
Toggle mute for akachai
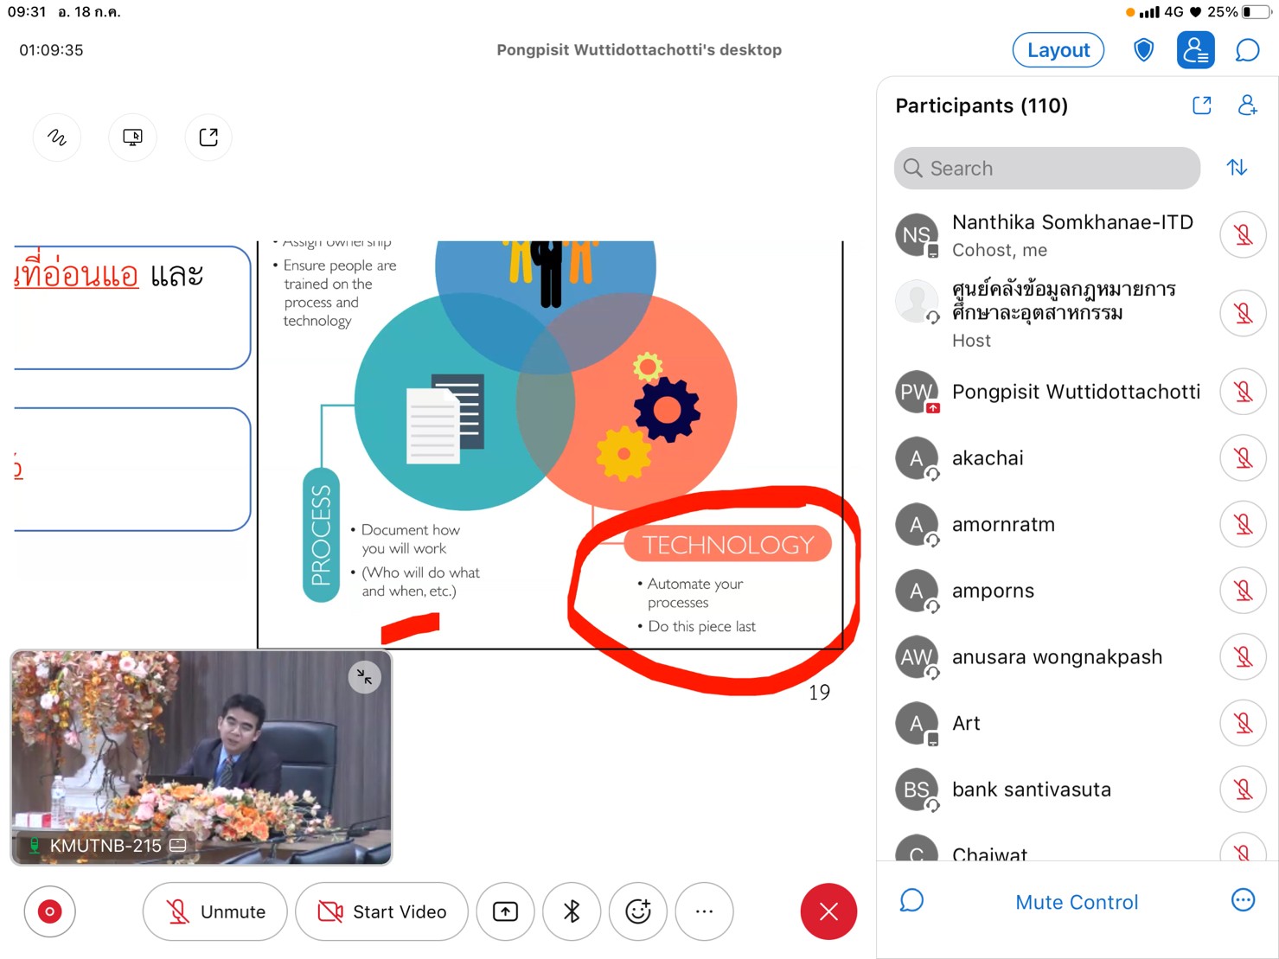(1243, 457)
